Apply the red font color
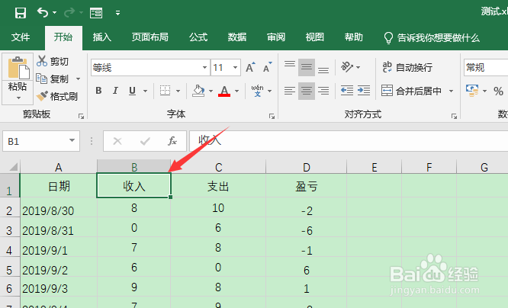The image size is (508, 308). coord(224,91)
